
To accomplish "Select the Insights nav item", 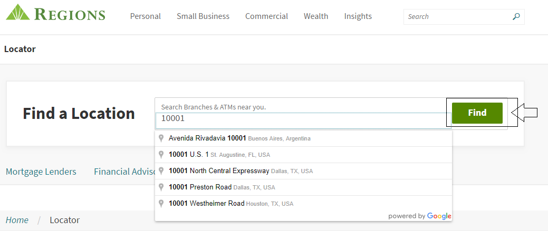I will [x=358, y=16].
